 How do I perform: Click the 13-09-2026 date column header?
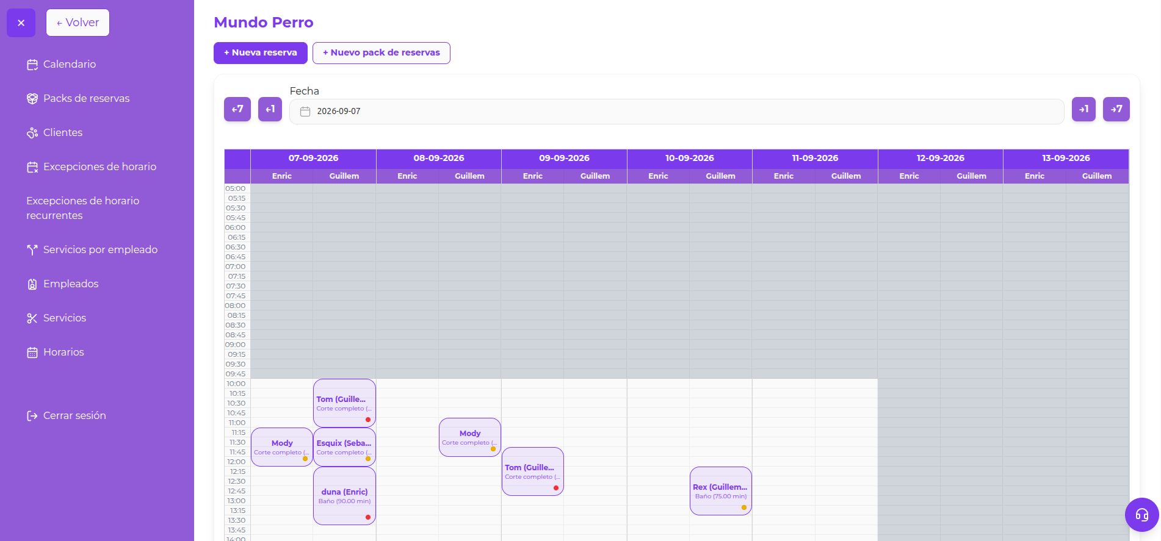coord(1066,158)
